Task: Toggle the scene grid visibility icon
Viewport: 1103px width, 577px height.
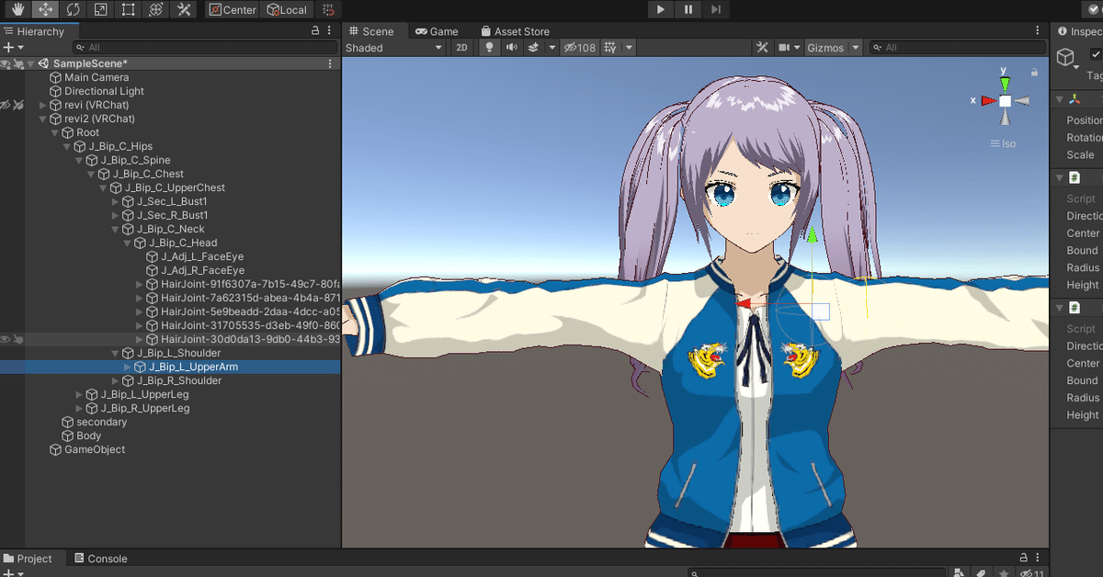Action: 609,48
